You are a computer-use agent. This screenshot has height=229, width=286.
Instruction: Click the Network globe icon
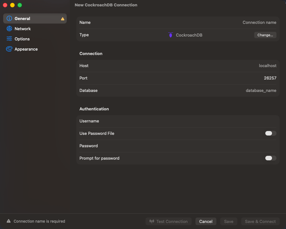click(x=9, y=29)
